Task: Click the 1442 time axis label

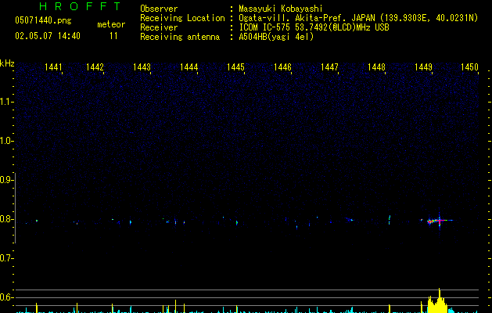Action: pos(95,67)
